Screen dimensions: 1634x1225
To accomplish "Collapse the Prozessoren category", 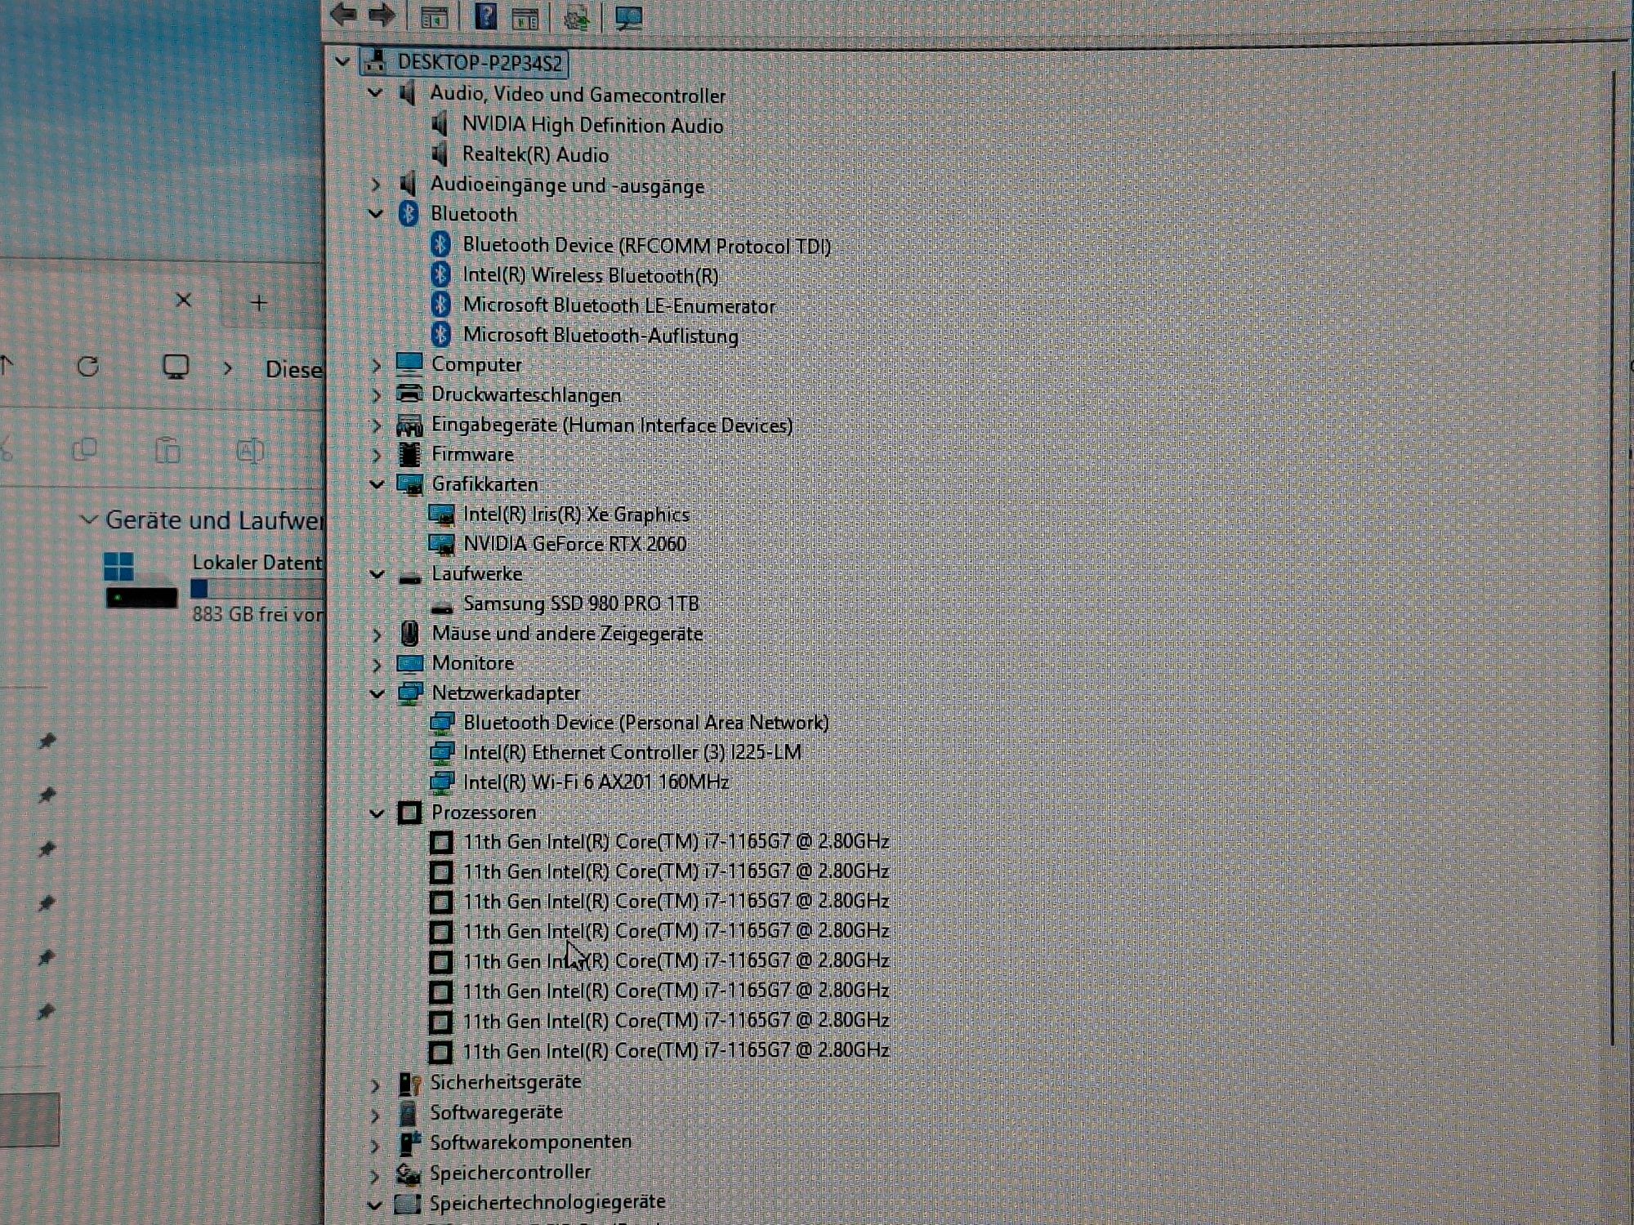I will [376, 813].
